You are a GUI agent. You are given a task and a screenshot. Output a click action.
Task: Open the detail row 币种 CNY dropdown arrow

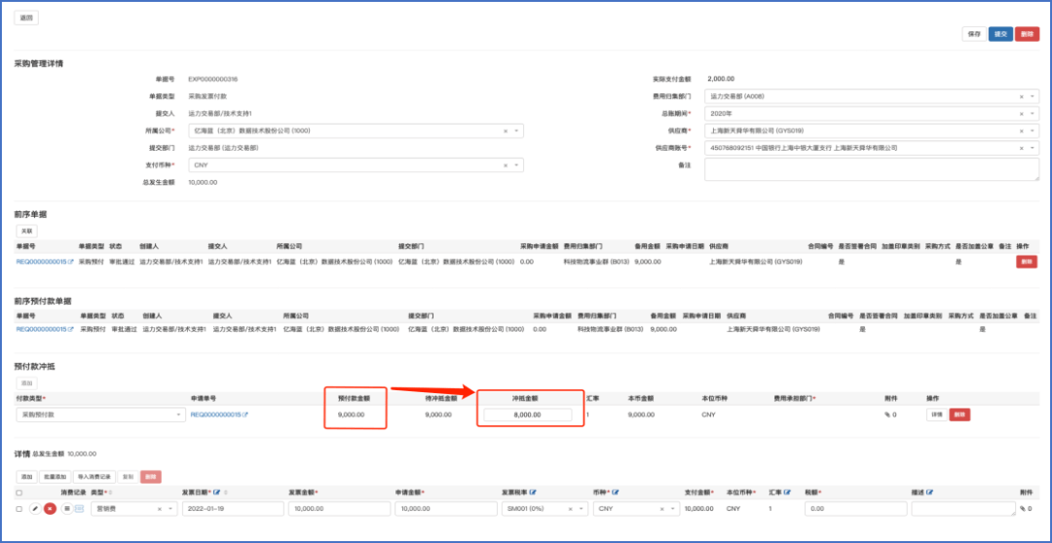[672, 509]
